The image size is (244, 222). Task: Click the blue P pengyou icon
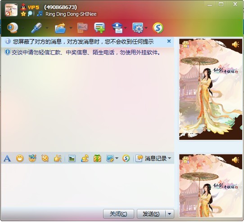30,13
